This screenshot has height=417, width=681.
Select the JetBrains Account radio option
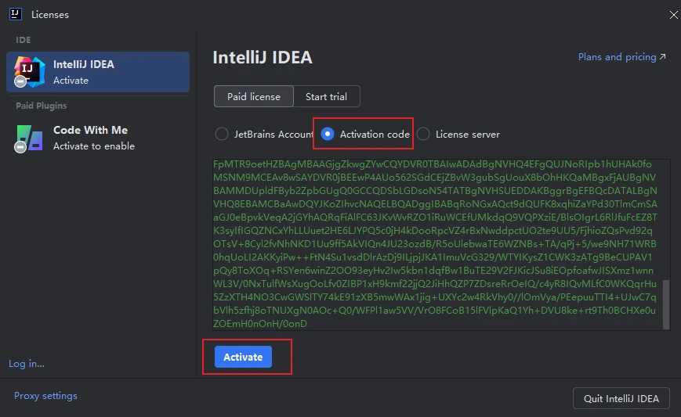coord(222,135)
